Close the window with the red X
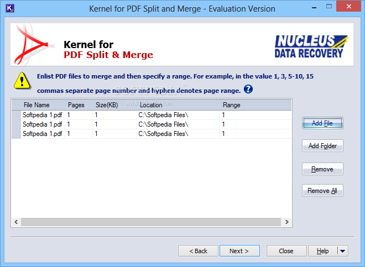365x267 pixels. [349, 7]
